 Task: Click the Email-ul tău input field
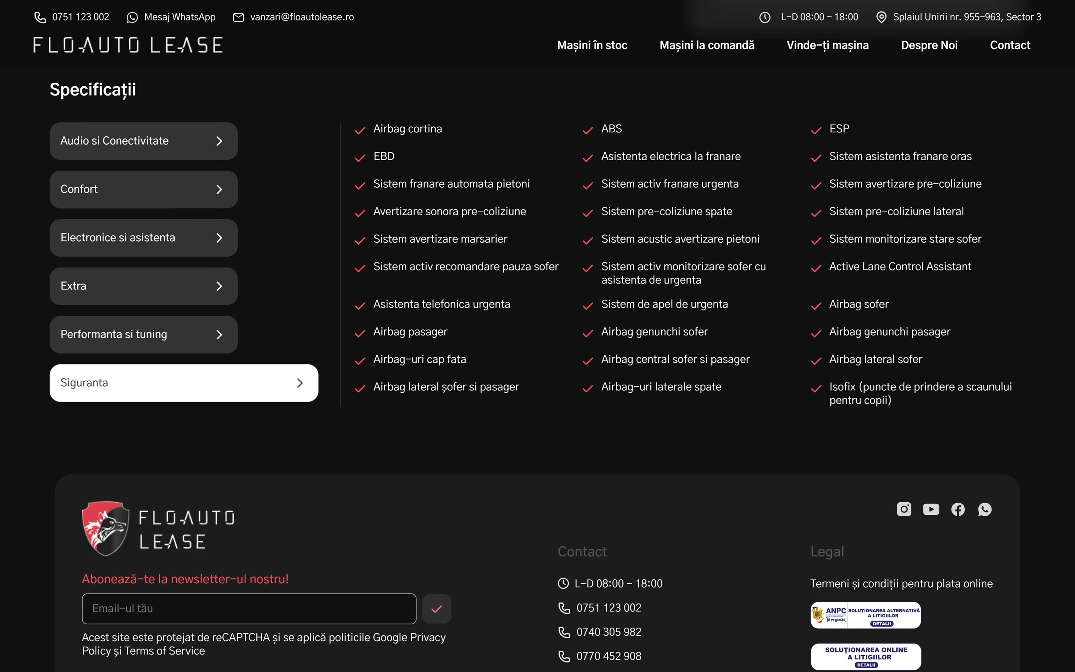(x=249, y=609)
